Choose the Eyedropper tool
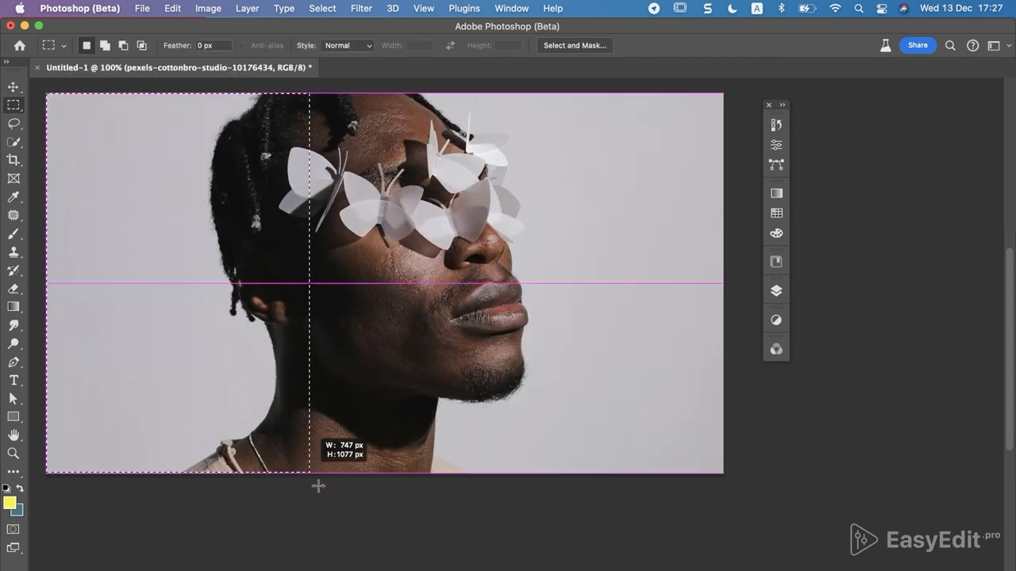This screenshot has width=1016, height=571. click(x=13, y=197)
